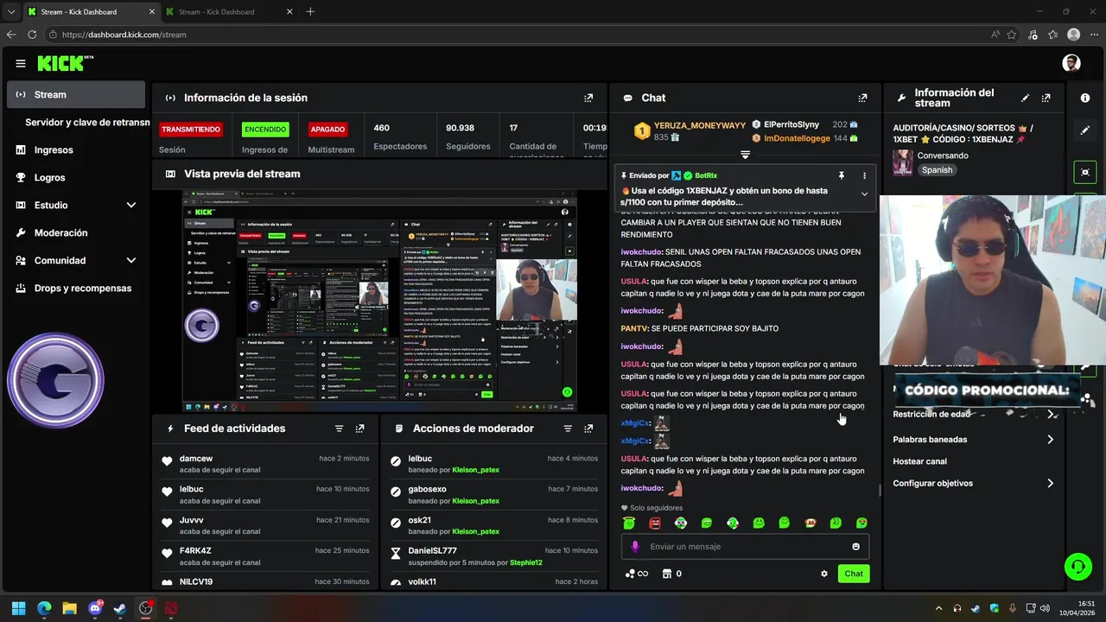Bookmark page with browser favorites star

pos(1012,35)
